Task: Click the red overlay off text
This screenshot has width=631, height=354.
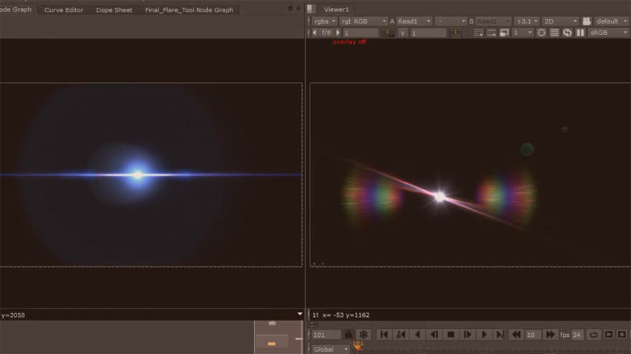Action: pyautogui.click(x=349, y=41)
